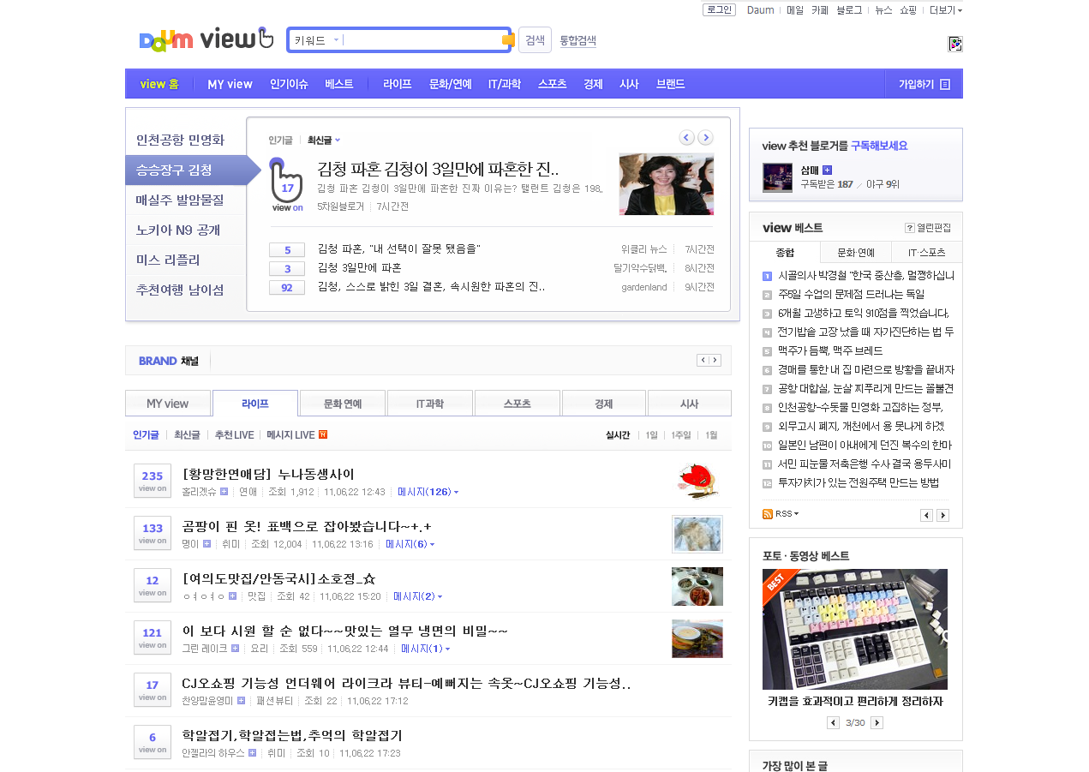1089x772 pixels.
Task: Click the RSS feed icon
Action: [x=768, y=513]
